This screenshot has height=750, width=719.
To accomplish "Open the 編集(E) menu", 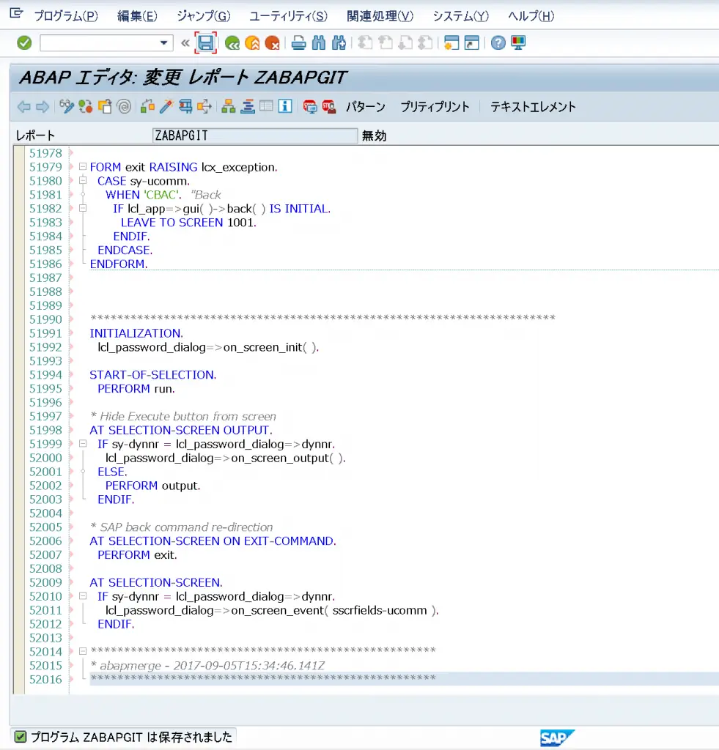I will [137, 16].
